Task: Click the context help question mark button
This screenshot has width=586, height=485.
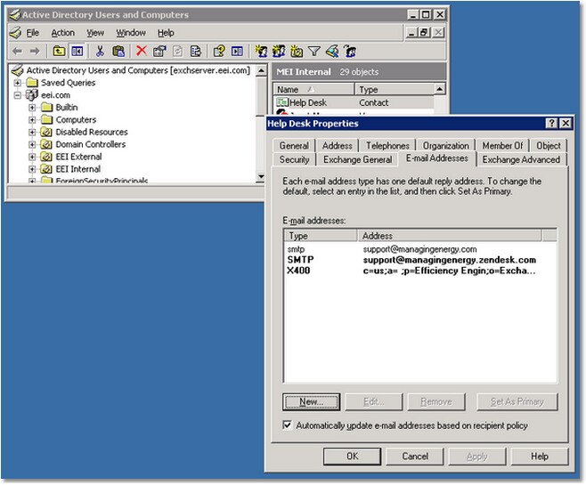Action: coord(551,123)
